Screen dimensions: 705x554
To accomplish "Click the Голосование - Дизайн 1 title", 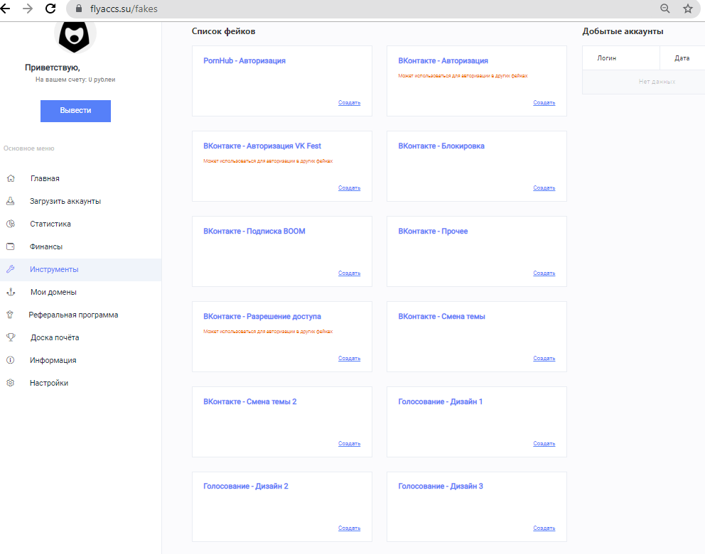I will [x=440, y=402].
